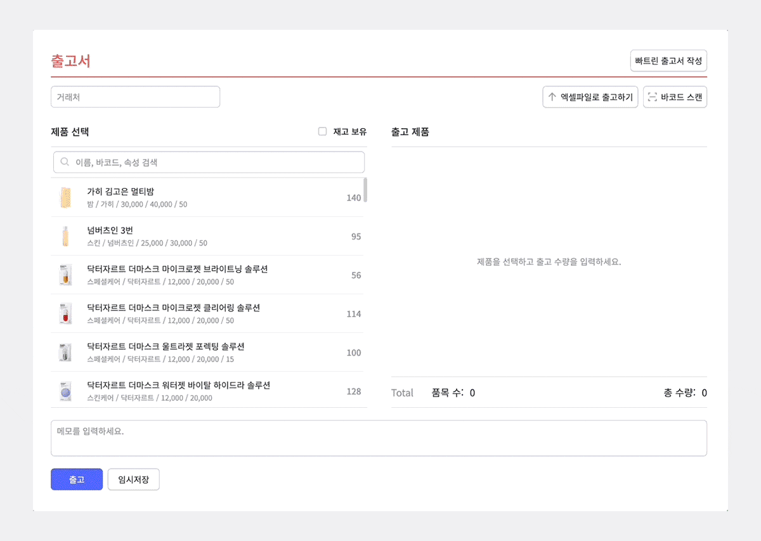Enable the 재고 보유 checkbox
The height and width of the screenshot is (541, 761).
click(x=322, y=131)
